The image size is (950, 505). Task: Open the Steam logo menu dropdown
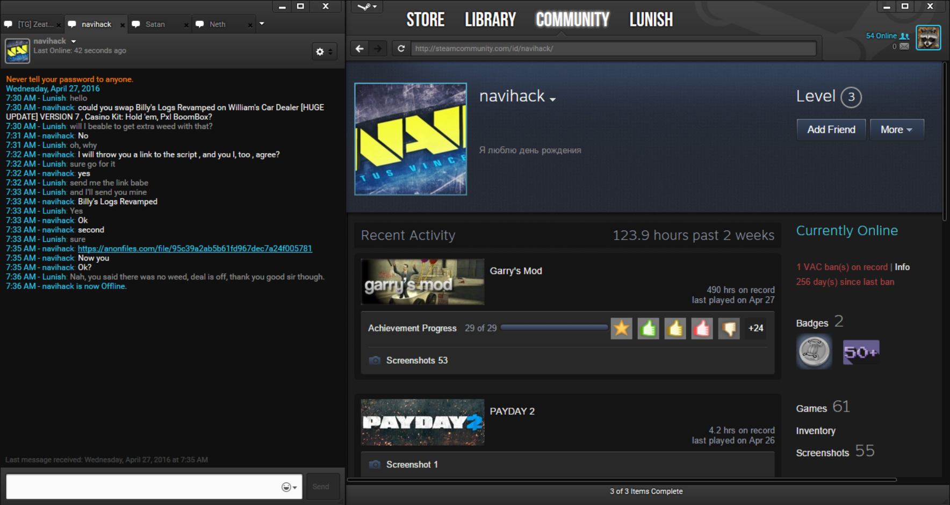pyautogui.click(x=367, y=7)
